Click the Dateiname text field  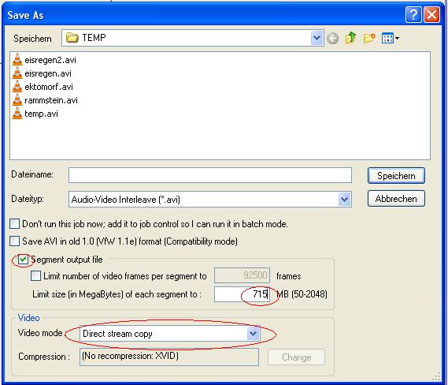210,175
